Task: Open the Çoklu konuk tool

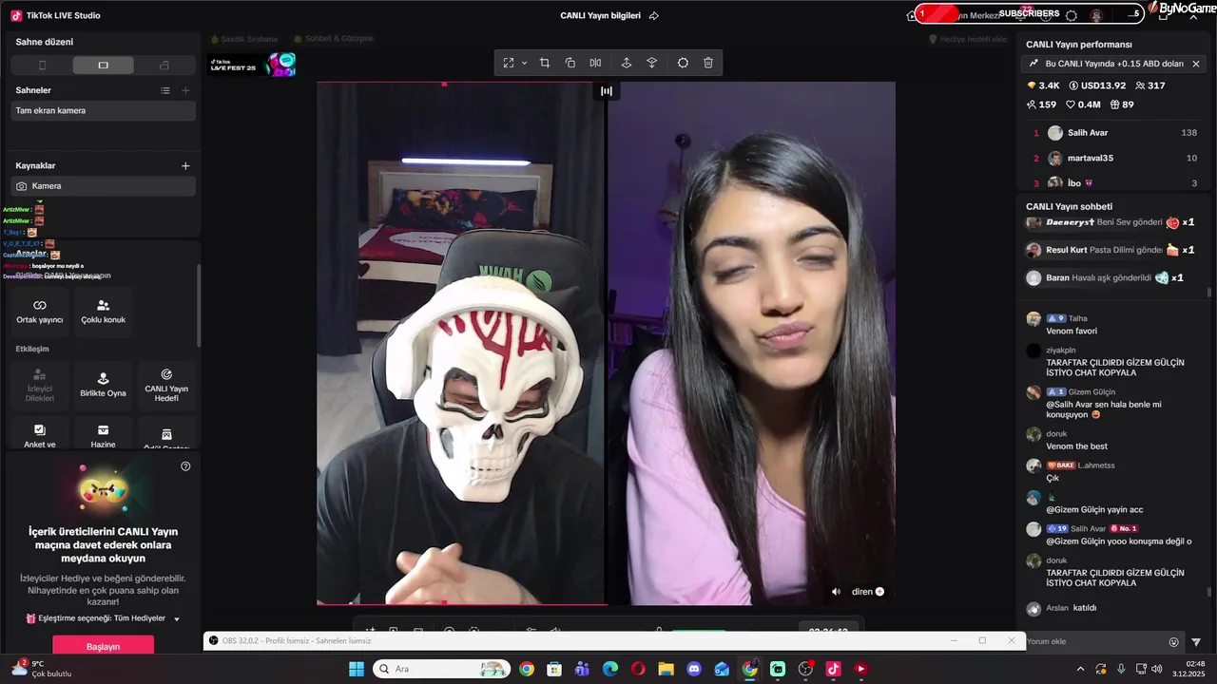Action: pyautogui.click(x=103, y=312)
